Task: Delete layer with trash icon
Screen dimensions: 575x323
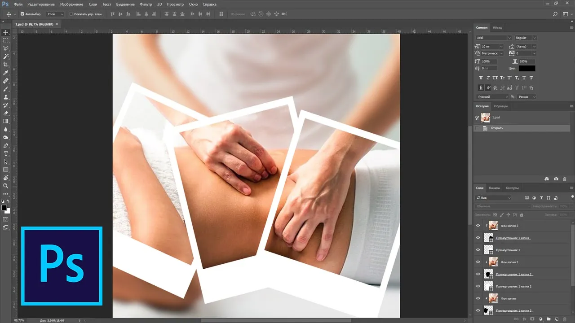Action: tap(565, 319)
